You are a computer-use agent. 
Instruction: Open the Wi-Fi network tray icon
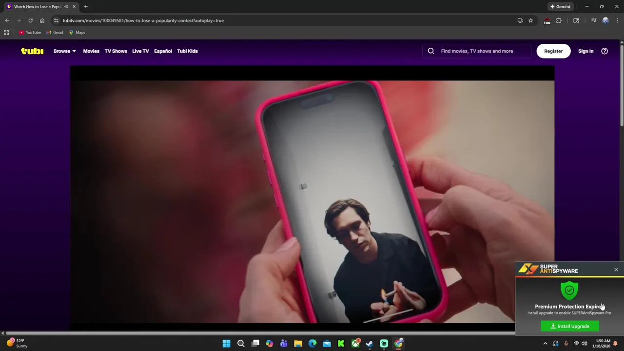576,344
